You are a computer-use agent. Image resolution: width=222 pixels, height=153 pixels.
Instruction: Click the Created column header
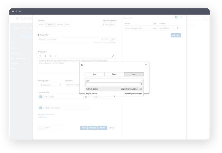click(162, 23)
